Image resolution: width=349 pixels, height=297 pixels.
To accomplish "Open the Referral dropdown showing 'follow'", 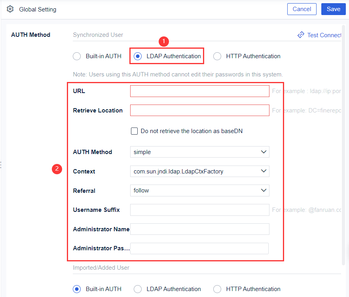I will pos(199,190).
